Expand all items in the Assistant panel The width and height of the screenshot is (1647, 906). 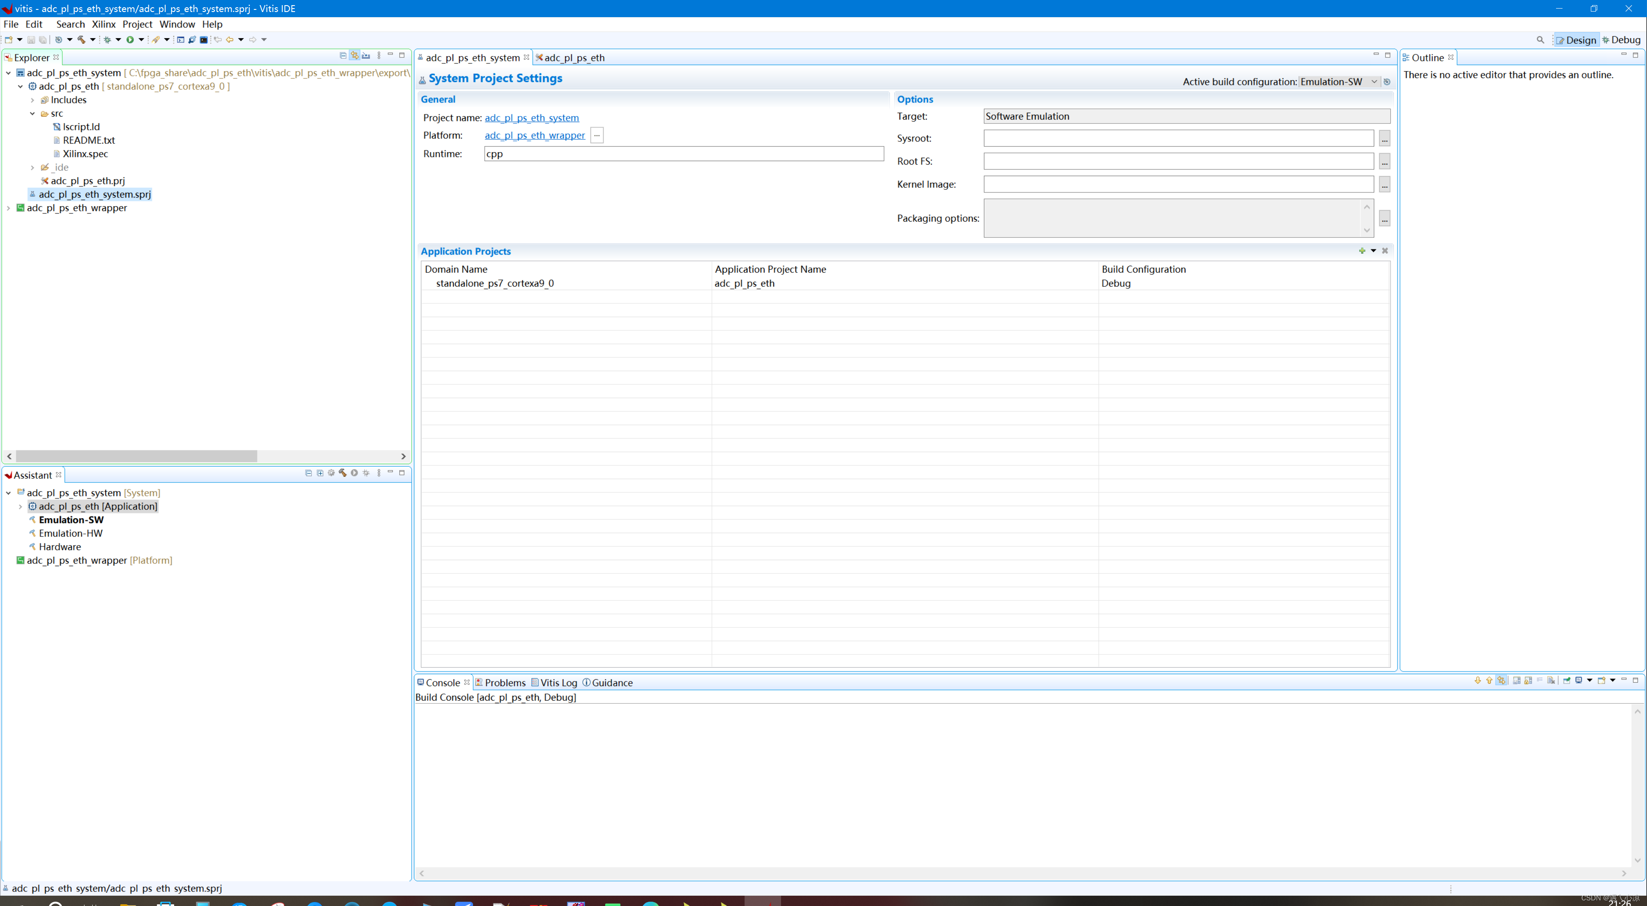point(320,473)
